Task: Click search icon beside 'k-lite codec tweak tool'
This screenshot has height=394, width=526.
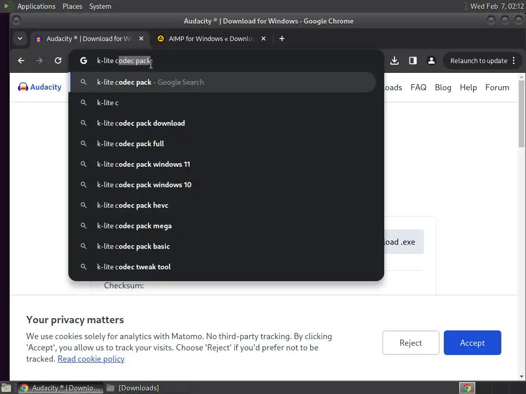Action: 84,267
